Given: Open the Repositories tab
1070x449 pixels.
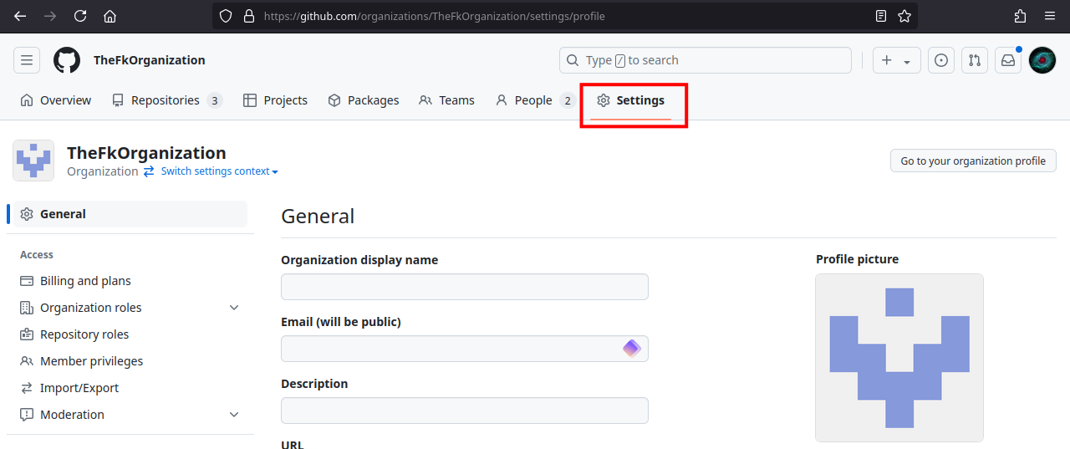Looking at the screenshot, I should point(167,100).
